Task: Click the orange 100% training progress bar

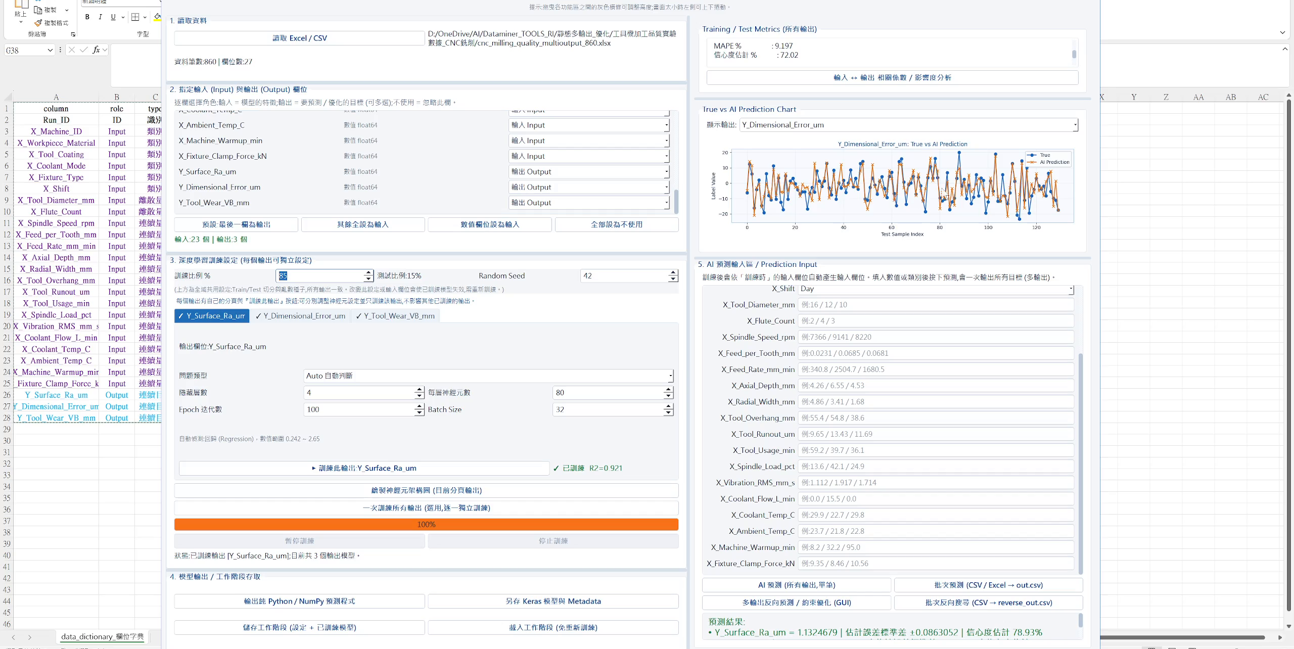Action: click(x=426, y=525)
